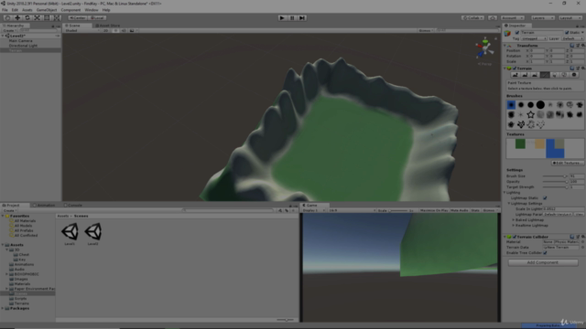Open the Display 1 dropdown
The height and width of the screenshot is (329, 586).
[x=313, y=210]
